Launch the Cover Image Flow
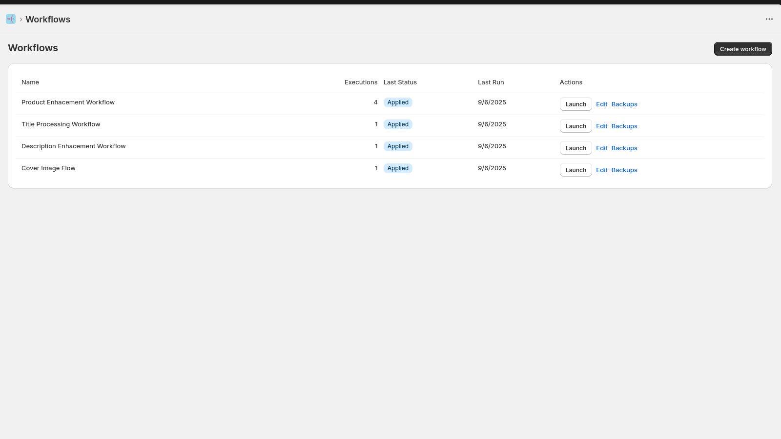The image size is (781, 439). tap(575, 170)
